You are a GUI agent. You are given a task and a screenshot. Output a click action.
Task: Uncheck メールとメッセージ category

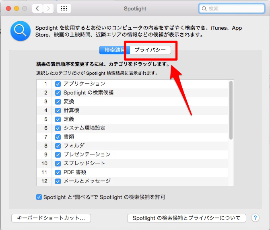click(58, 181)
